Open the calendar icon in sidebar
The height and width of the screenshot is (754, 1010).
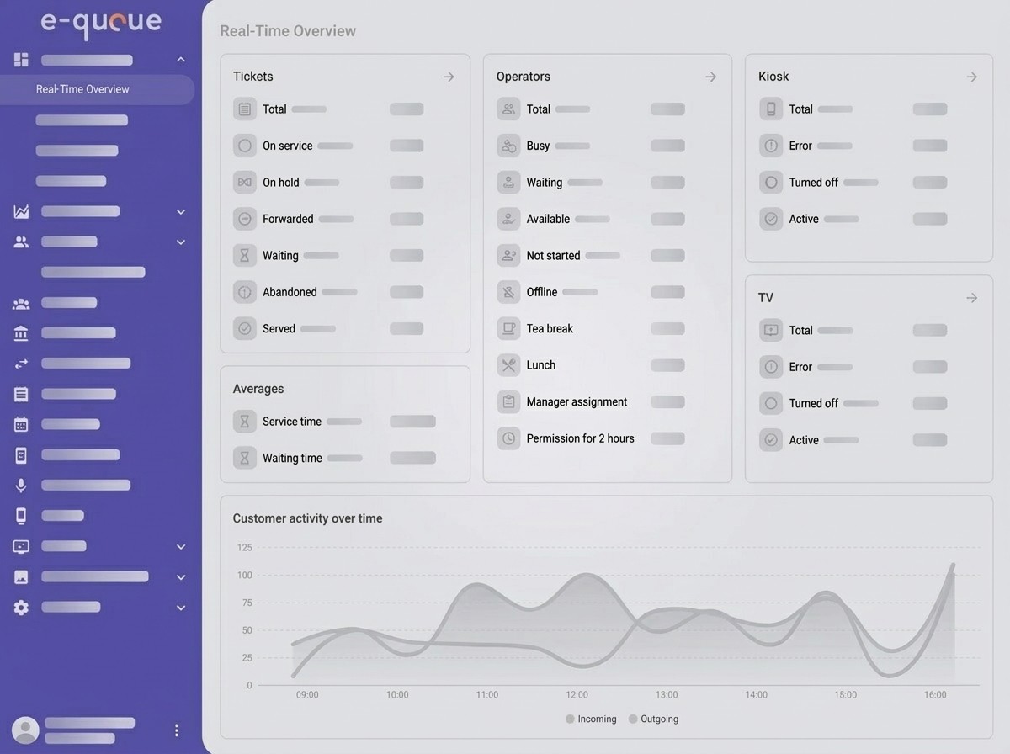coord(21,425)
